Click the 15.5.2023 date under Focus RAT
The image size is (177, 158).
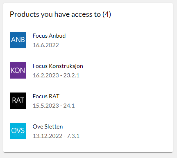pyautogui.click(x=46, y=106)
